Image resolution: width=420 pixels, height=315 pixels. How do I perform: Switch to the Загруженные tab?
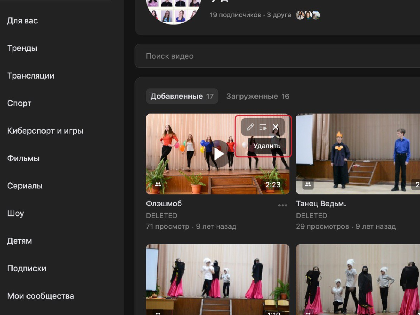258,96
